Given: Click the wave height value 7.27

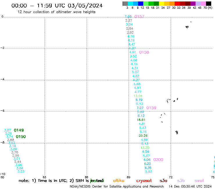Looking at the screenshot, I should click(x=140, y=108).
